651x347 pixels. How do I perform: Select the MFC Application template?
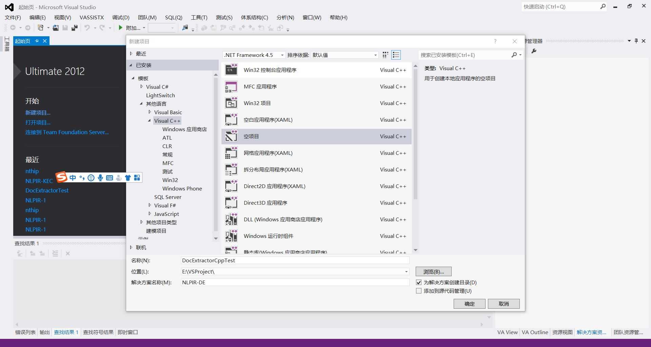pos(316,87)
